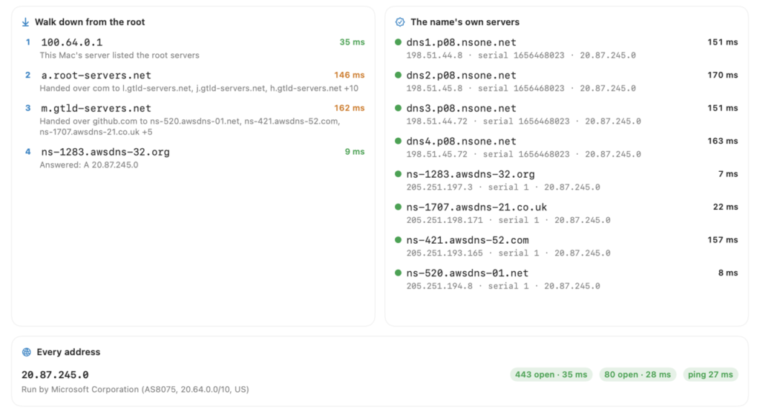Screen dimensions: 760x412
Task: Click the 163 ms timing for dns4.p08.nsone.net
Action: click(x=723, y=141)
